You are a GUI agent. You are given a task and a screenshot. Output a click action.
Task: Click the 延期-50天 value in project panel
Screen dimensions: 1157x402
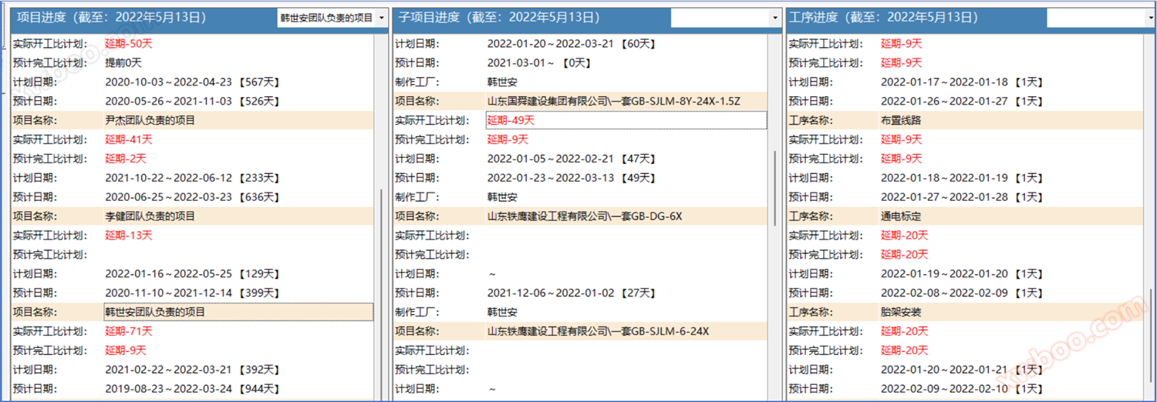tap(129, 44)
